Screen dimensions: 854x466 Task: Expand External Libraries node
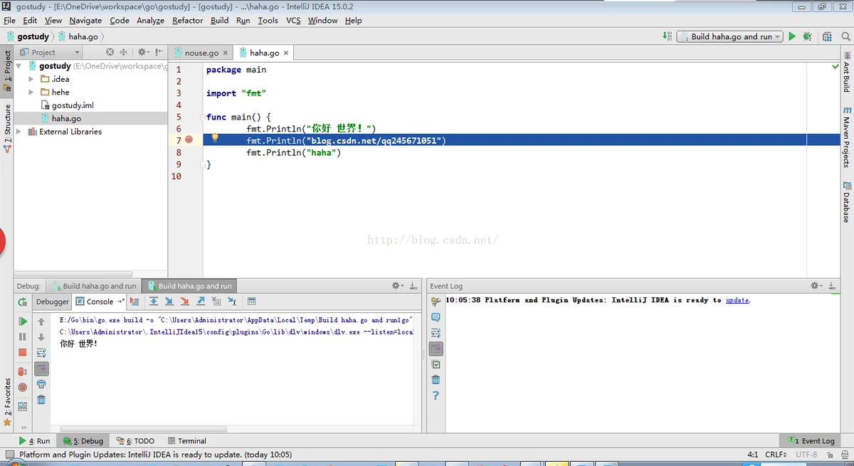point(19,132)
